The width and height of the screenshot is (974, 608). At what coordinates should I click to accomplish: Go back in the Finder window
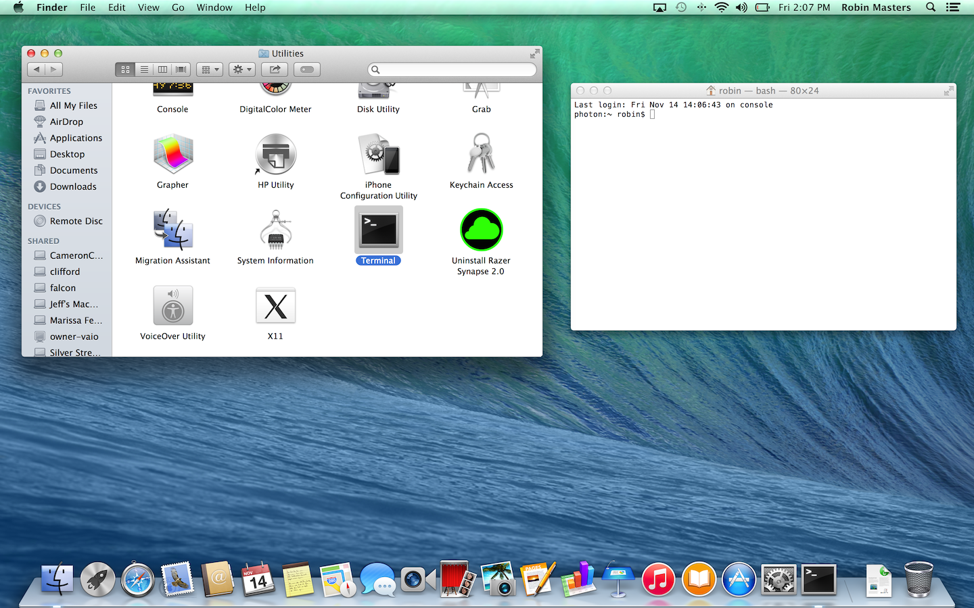click(37, 70)
